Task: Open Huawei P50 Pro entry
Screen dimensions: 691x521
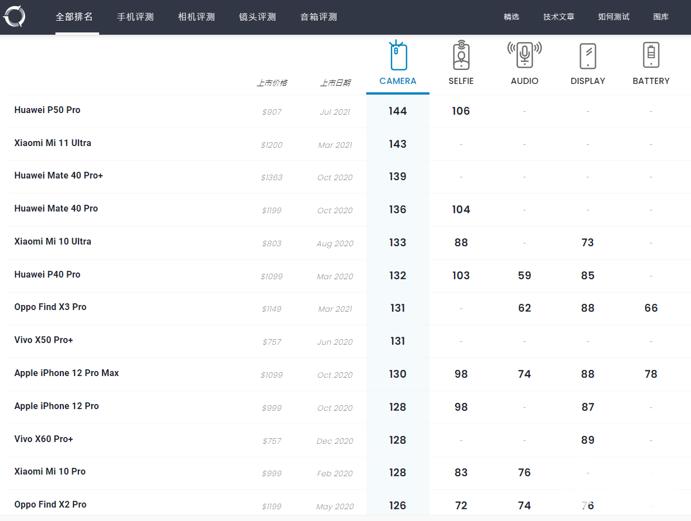Action: [48, 110]
